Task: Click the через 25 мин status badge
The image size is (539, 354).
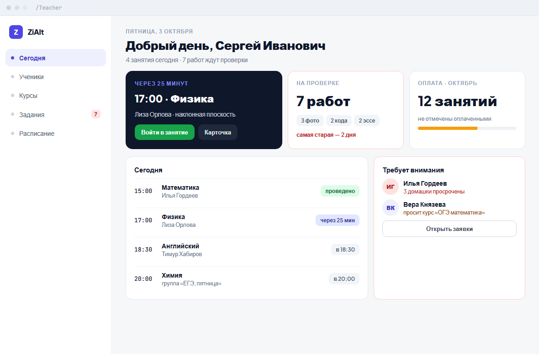Action: coord(338,220)
